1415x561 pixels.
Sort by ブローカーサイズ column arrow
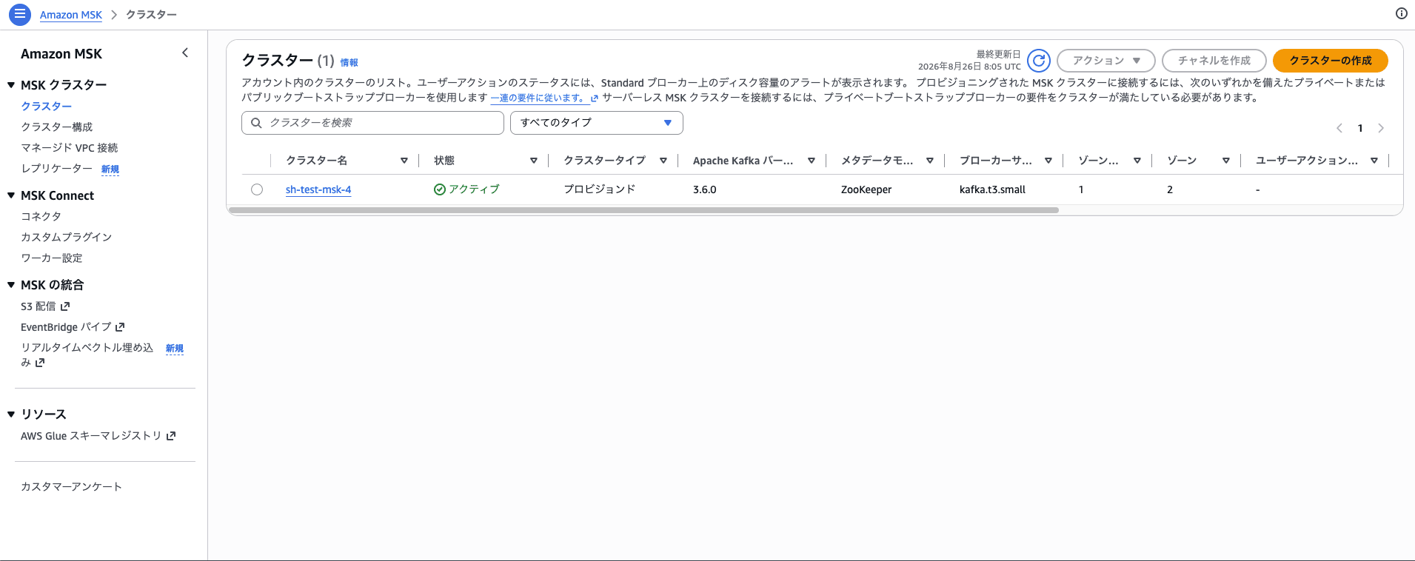pyautogui.click(x=1048, y=161)
